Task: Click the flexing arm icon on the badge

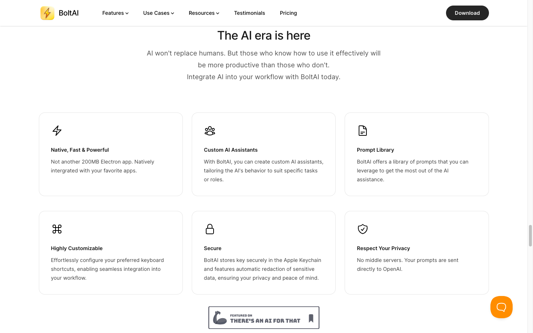Action: 220,317
